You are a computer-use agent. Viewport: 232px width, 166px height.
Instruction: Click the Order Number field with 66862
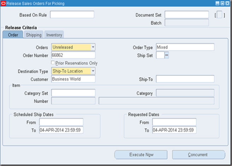pyautogui.click(x=73, y=55)
